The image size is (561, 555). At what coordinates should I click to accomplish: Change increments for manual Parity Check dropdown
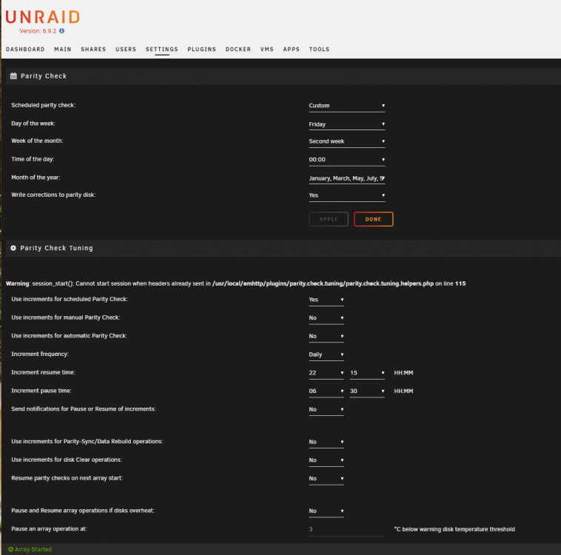pyautogui.click(x=326, y=317)
